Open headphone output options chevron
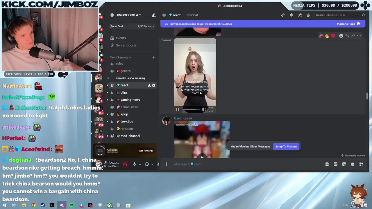Screen dimensions: 372x209 pos(152,164)
